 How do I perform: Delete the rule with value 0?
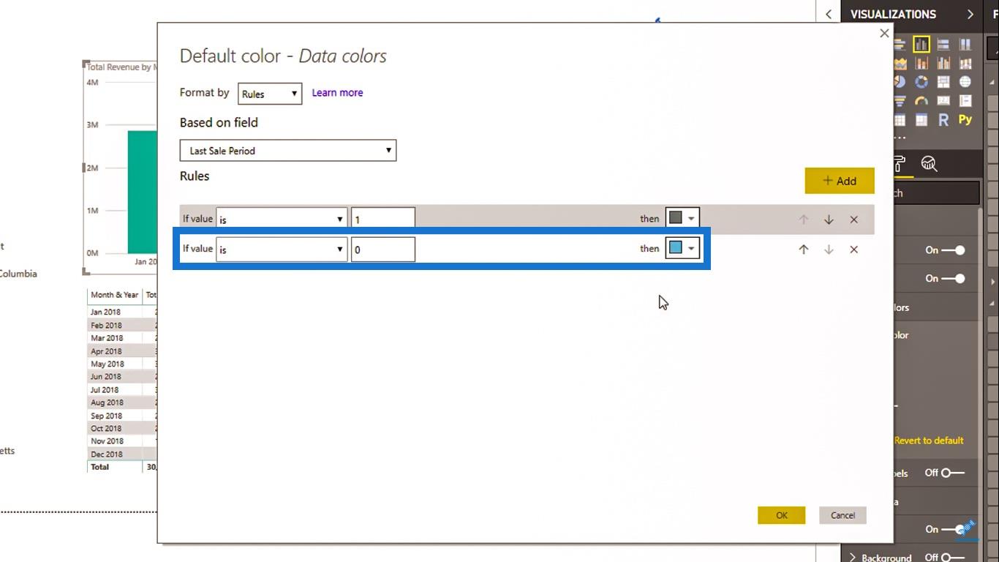click(853, 250)
